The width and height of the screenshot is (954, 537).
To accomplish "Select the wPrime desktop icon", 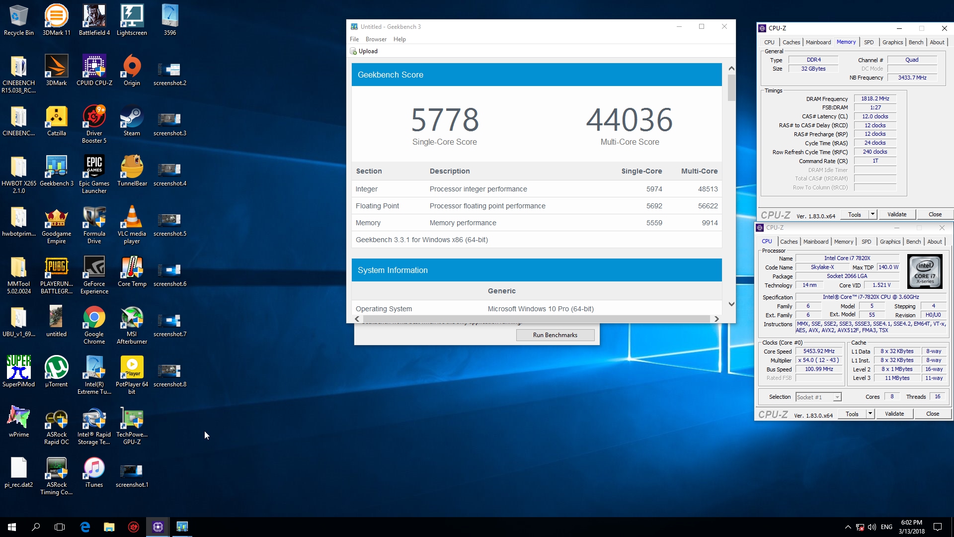I will (x=19, y=422).
